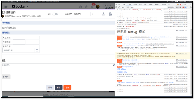Select the 進階欄位 section header

pos(58,32)
